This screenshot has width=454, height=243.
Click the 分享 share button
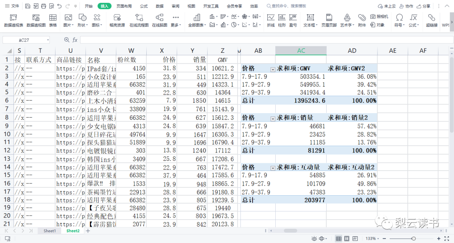pos(423,6)
